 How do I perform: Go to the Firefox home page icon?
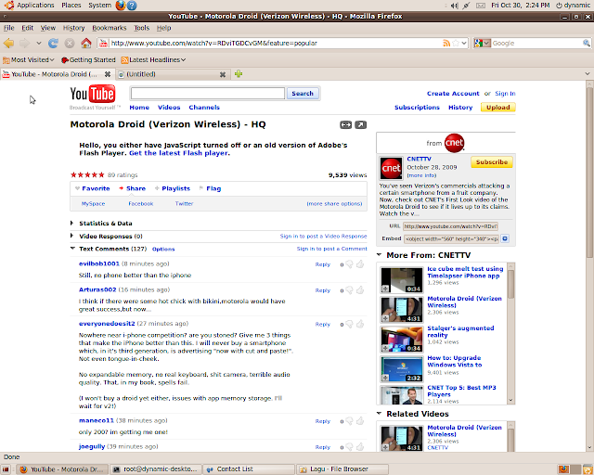coord(86,44)
